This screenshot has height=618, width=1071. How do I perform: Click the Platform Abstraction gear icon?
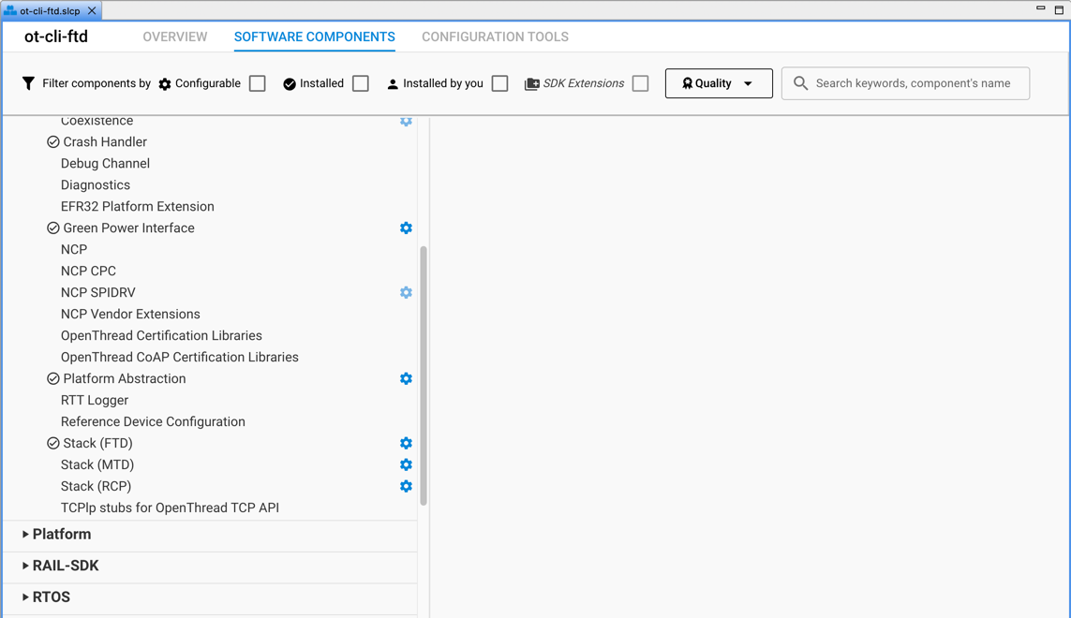tap(406, 378)
